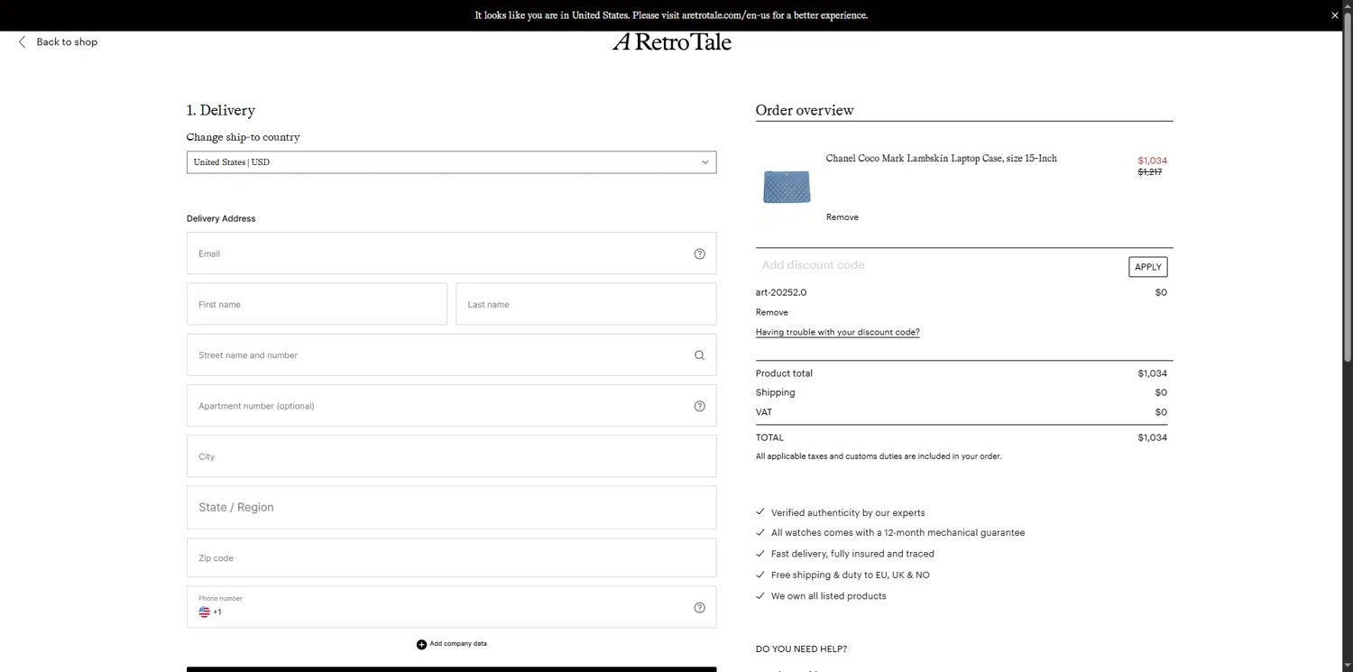Go Back to shop
The width and height of the screenshot is (1353, 672).
[x=67, y=42]
